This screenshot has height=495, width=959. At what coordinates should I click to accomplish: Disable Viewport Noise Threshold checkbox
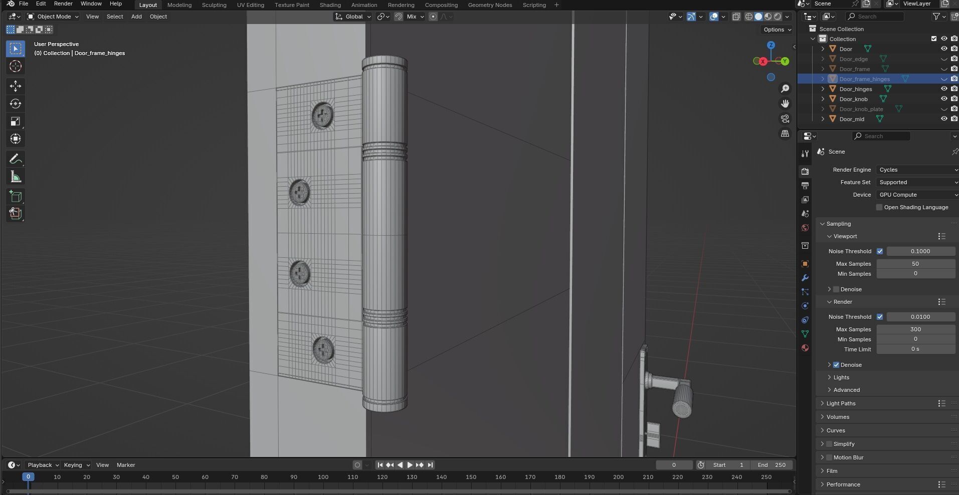coord(880,251)
